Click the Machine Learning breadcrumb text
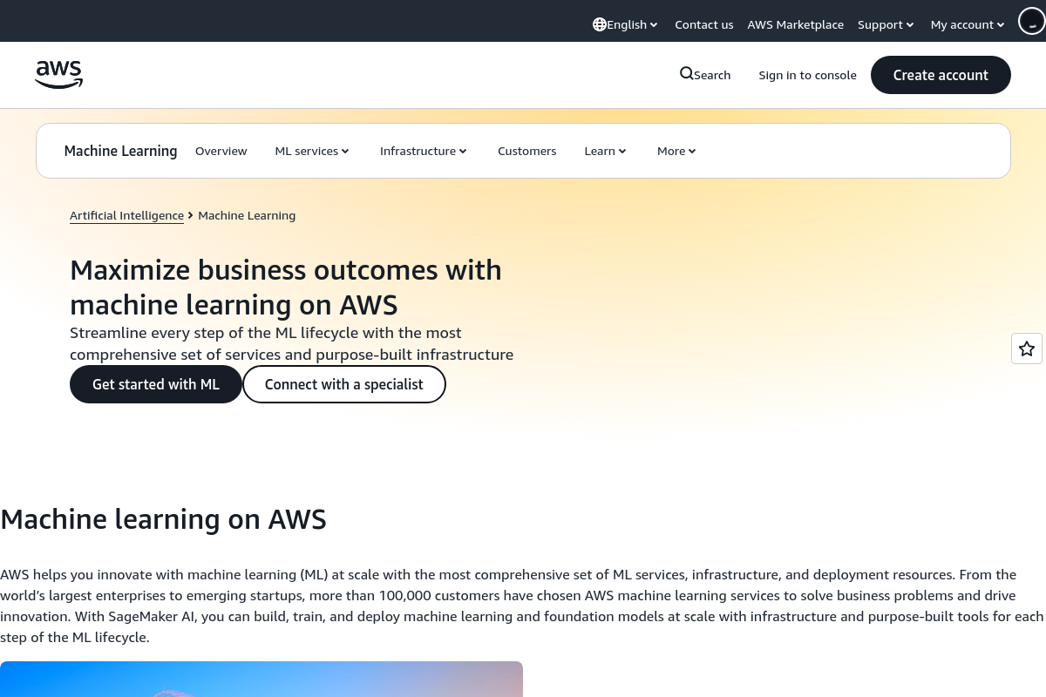The width and height of the screenshot is (1046, 697). pyautogui.click(x=247, y=215)
